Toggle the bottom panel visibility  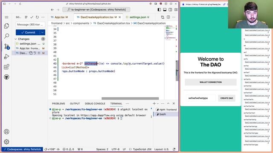pyautogui.click(x=165, y=10)
